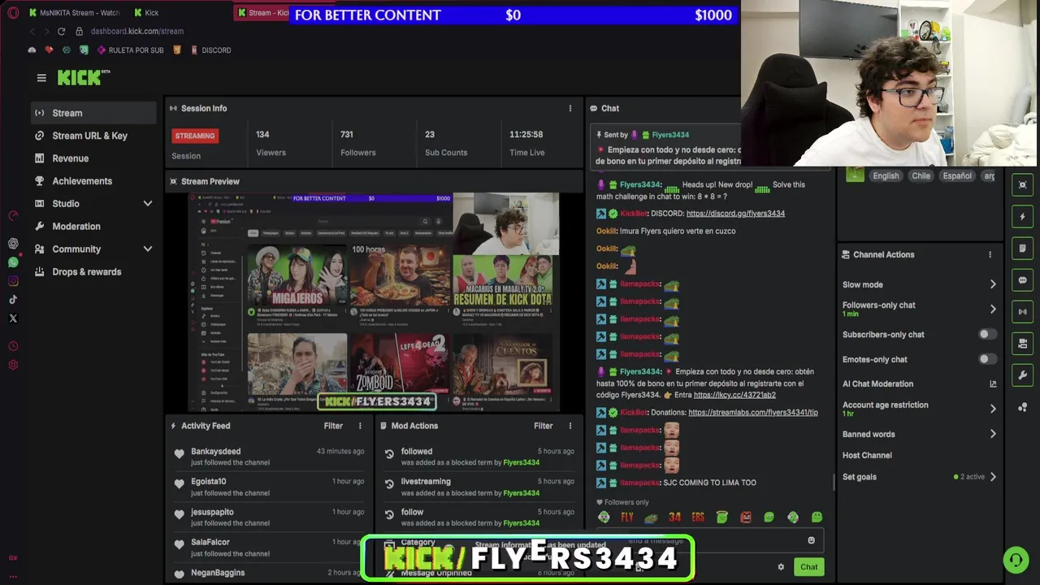This screenshot has height=585, width=1040.
Task: Open the DISCORD bookmark
Action: (x=210, y=50)
